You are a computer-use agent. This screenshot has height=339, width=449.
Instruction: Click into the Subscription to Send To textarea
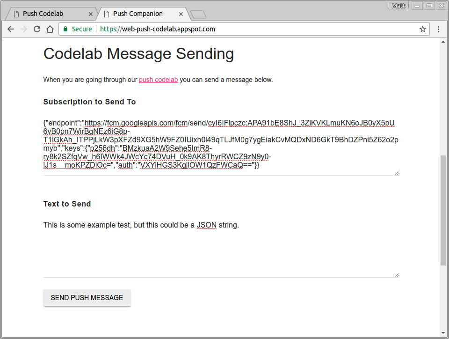(221, 144)
